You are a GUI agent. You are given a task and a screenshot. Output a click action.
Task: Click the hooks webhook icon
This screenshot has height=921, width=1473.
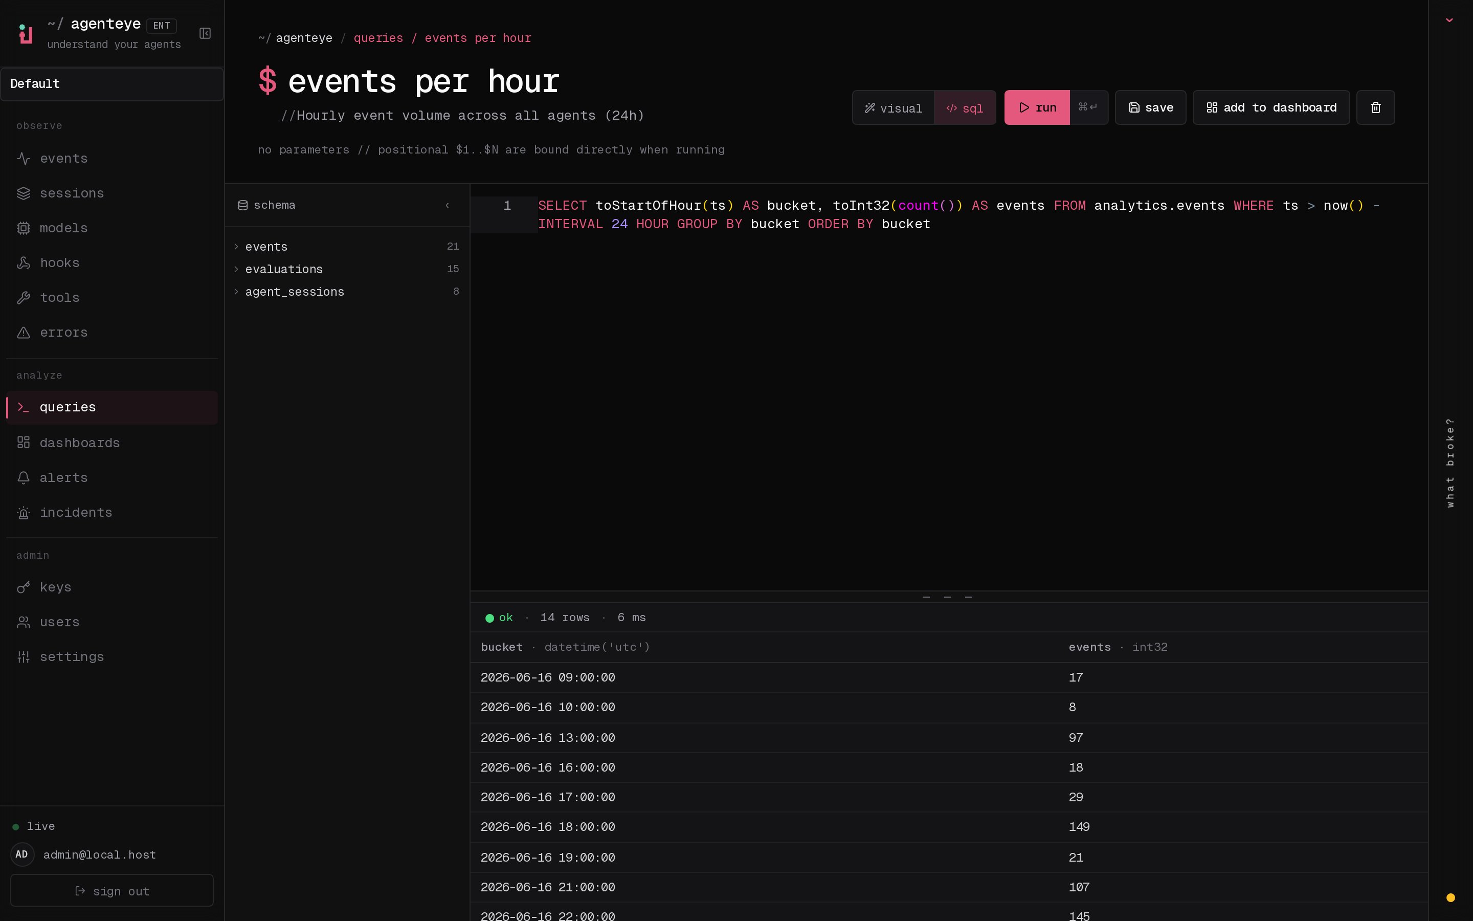coord(24,262)
